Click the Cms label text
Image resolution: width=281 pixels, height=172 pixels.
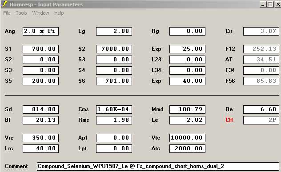click(x=84, y=109)
